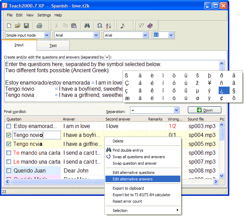Open the Simple input mode dropdown
Image resolution: width=244 pixels, height=216 pixels.
coord(47,35)
